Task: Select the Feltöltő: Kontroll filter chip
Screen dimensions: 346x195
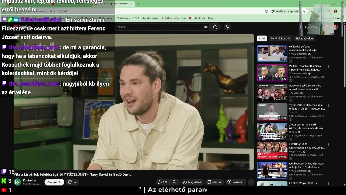Action: pyautogui.click(x=281, y=38)
